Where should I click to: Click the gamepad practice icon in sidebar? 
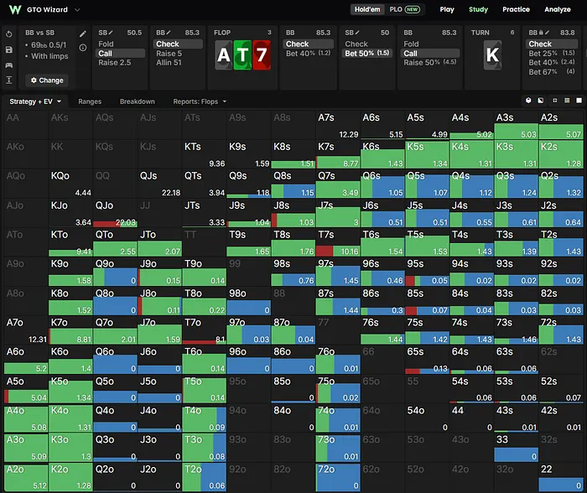tap(9, 65)
